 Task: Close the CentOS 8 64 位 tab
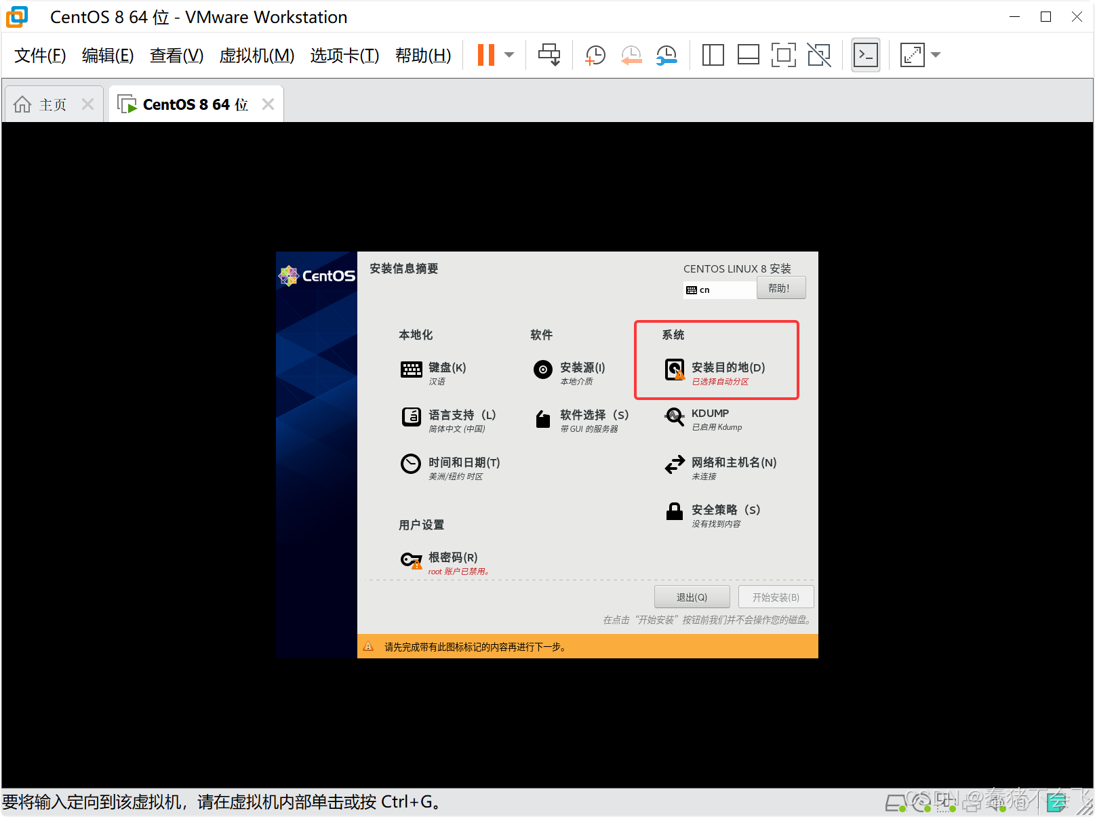tap(268, 104)
